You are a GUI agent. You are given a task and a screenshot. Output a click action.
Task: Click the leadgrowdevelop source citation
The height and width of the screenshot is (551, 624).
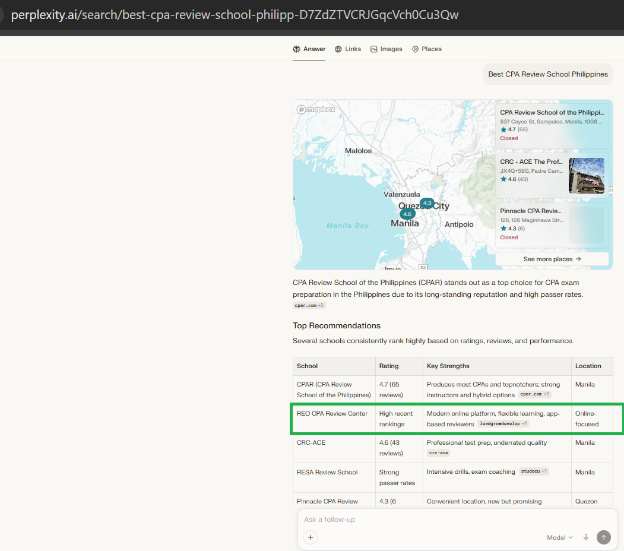coord(502,424)
